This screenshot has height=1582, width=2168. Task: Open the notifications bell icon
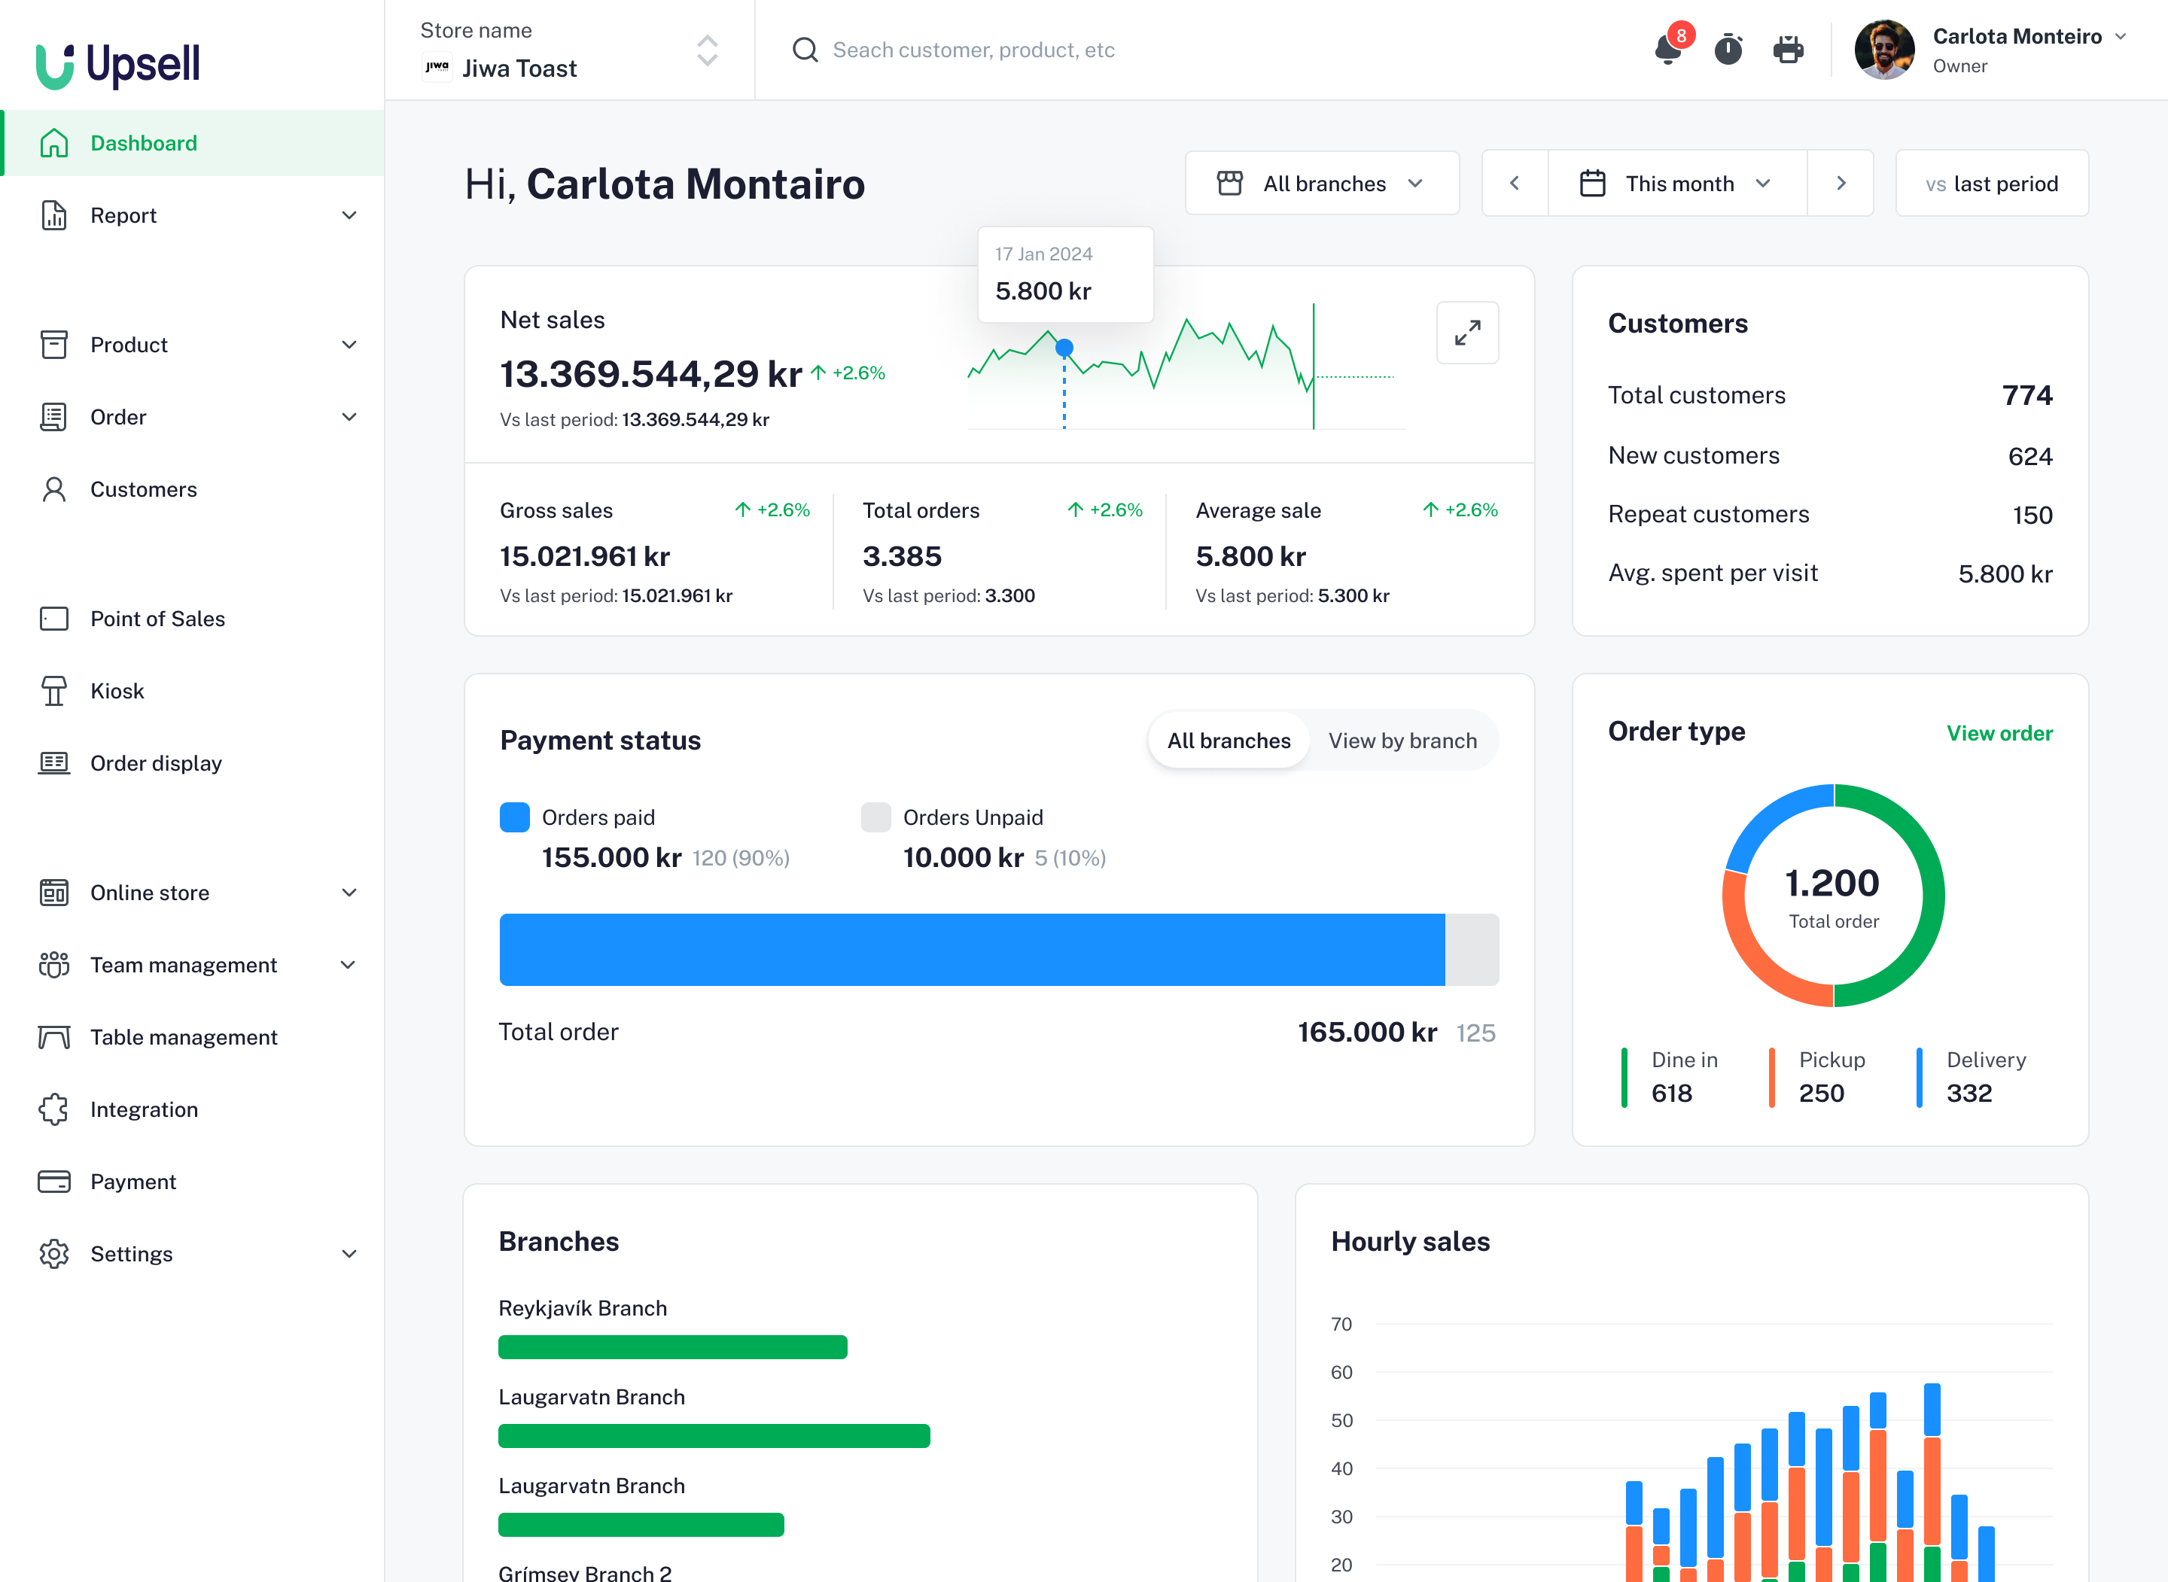pos(1667,50)
